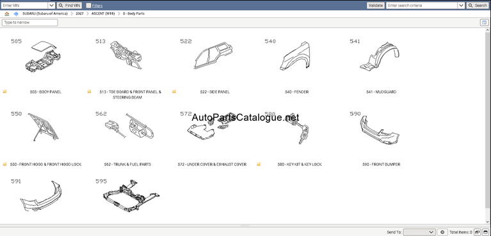Open the 595 frame diagram thumbnail
This screenshot has width=491, height=236.
131,196
